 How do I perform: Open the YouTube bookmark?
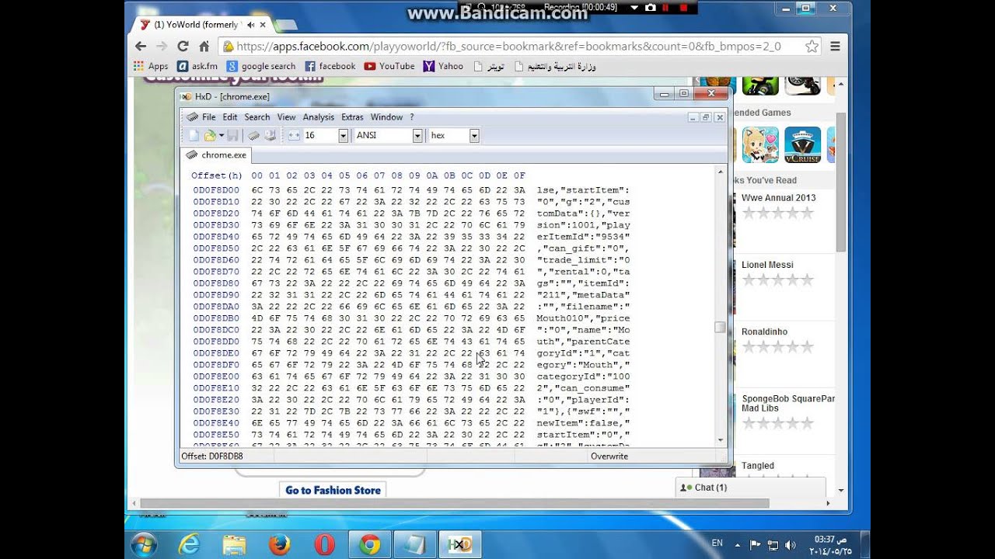tap(389, 66)
